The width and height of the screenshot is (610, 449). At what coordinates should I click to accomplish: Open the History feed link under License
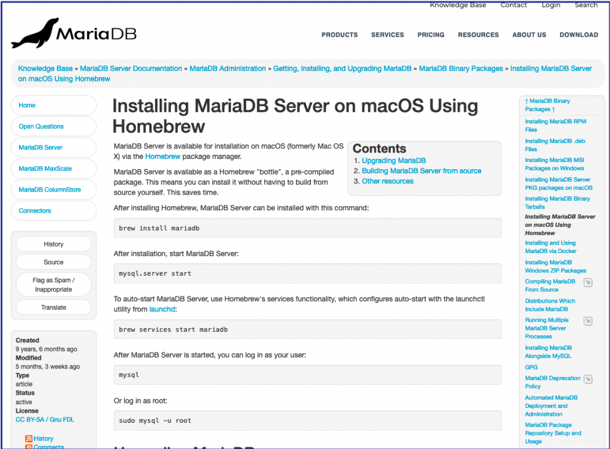(x=43, y=438)
